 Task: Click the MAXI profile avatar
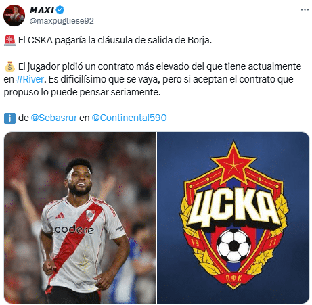14,16
